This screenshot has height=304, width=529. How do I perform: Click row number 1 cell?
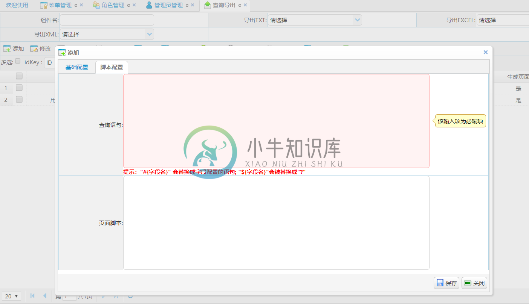[6, 88]
